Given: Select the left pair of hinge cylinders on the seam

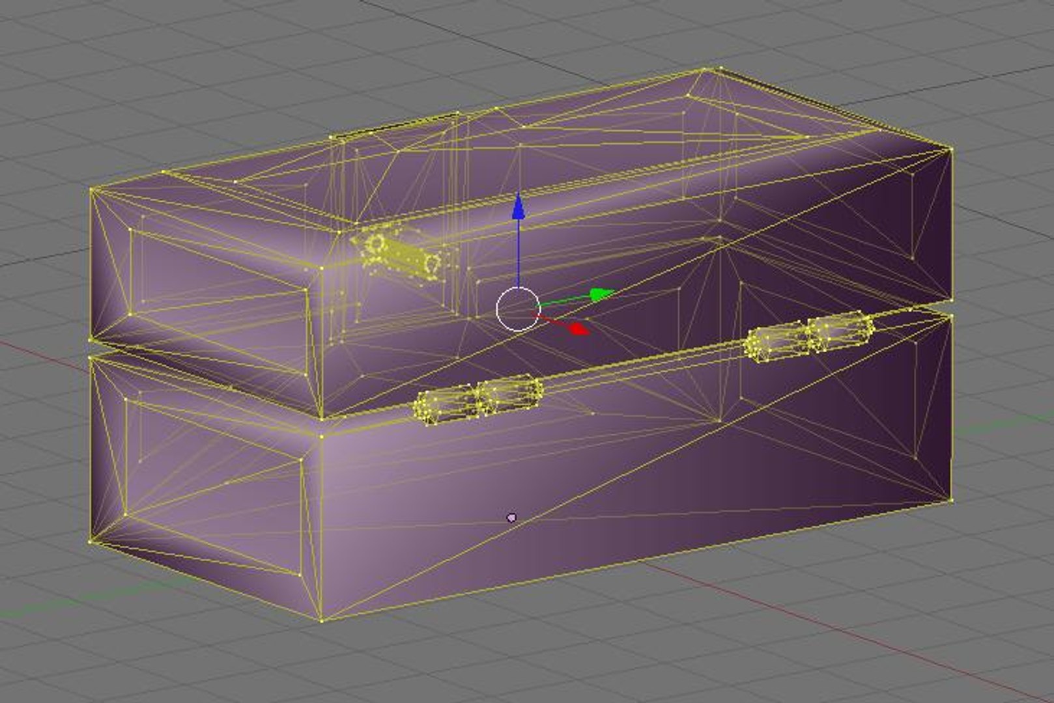Looking at the screenshot, I should [x=478, y=400].
